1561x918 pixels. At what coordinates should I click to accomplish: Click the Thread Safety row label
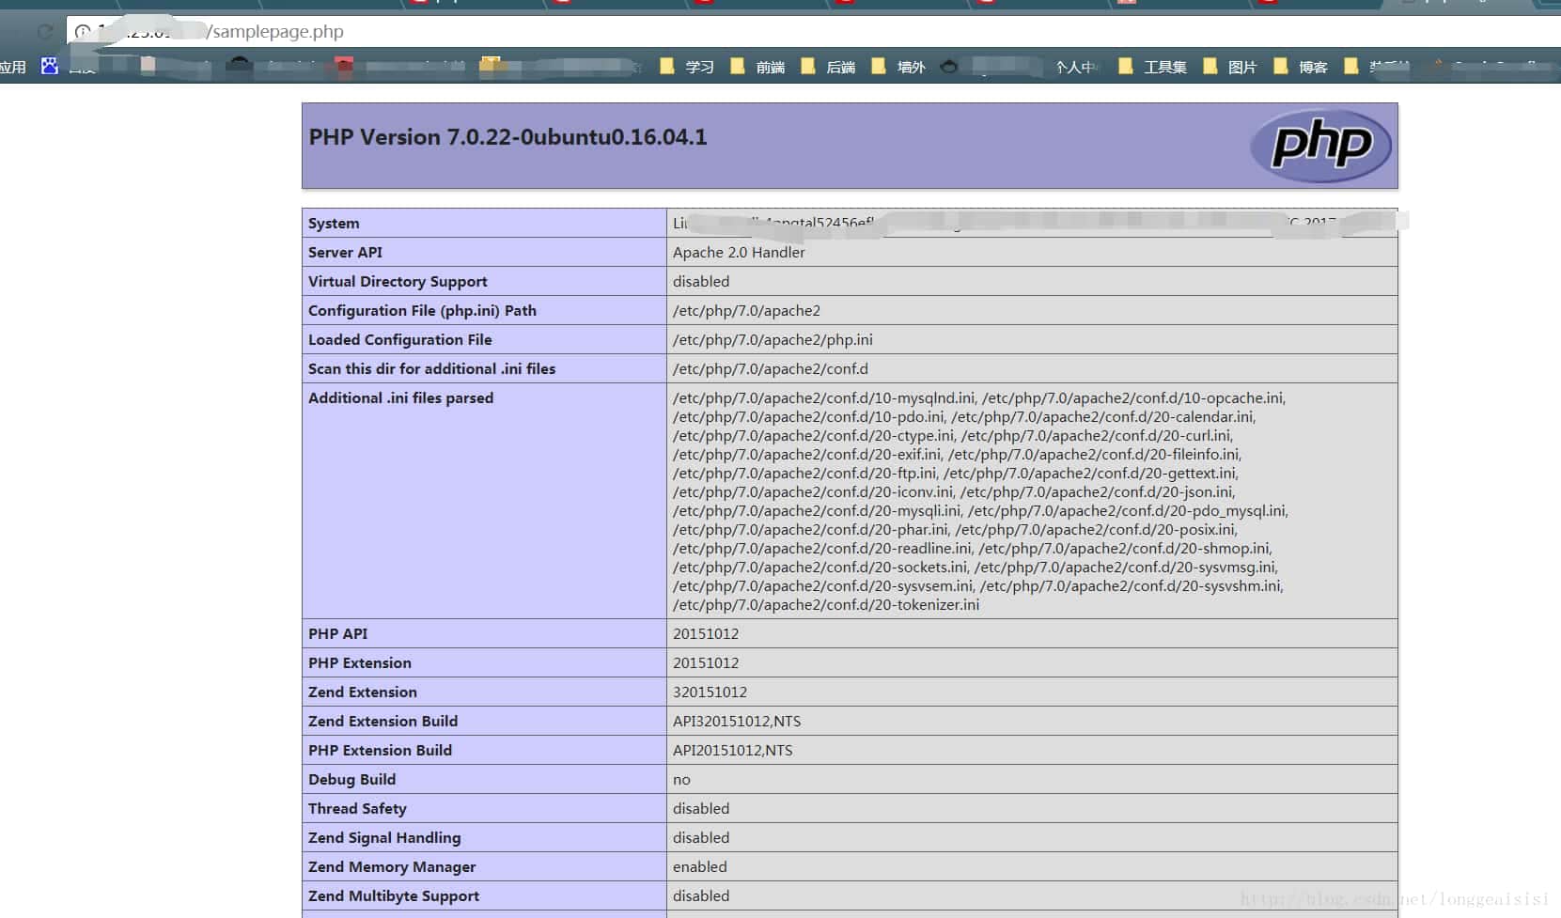[357, 809]
